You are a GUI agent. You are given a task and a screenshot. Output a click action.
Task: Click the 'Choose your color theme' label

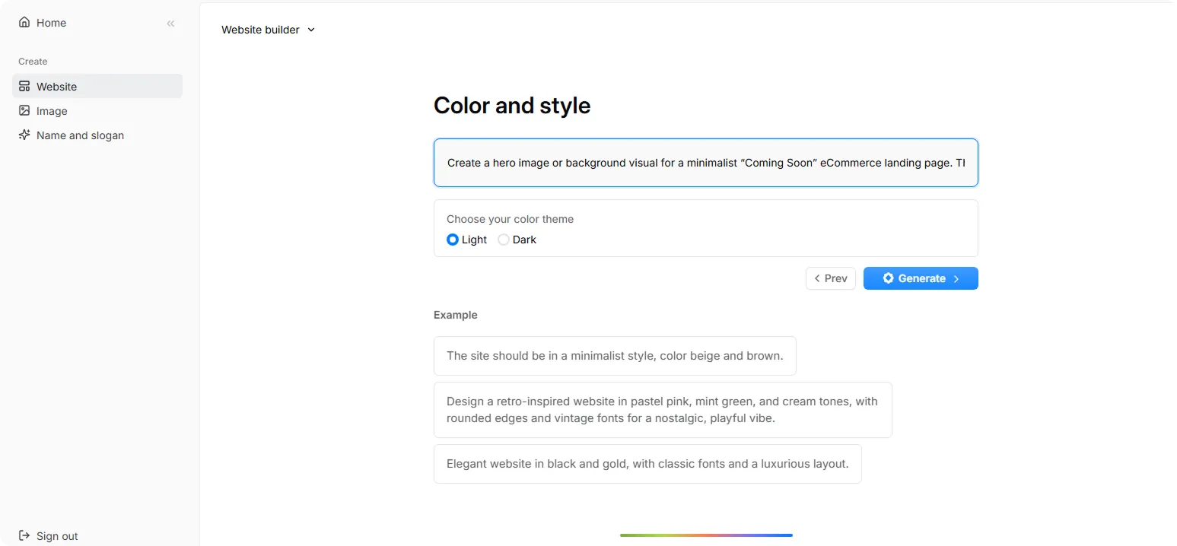coord(510,219)
